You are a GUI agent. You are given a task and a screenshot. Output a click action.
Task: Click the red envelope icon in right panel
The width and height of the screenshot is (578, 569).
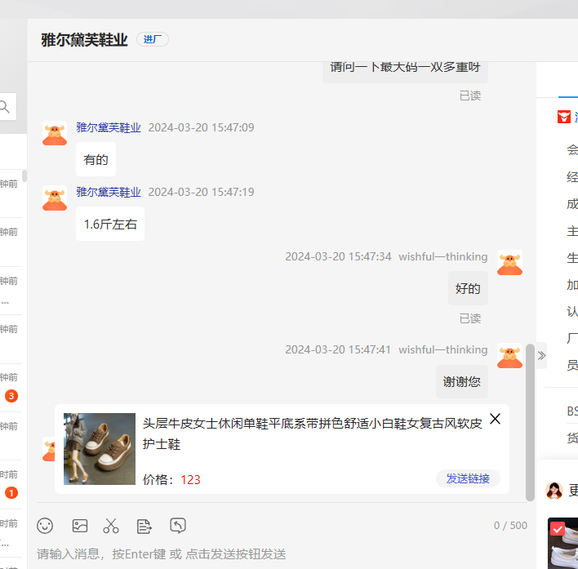564,117
